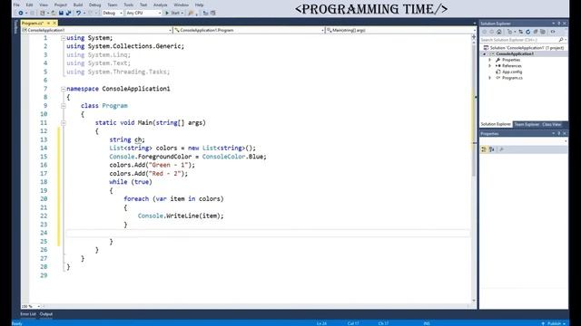Pin the Program.cs tab
Viewport: 581px width, 326px height.
[48, 23]
